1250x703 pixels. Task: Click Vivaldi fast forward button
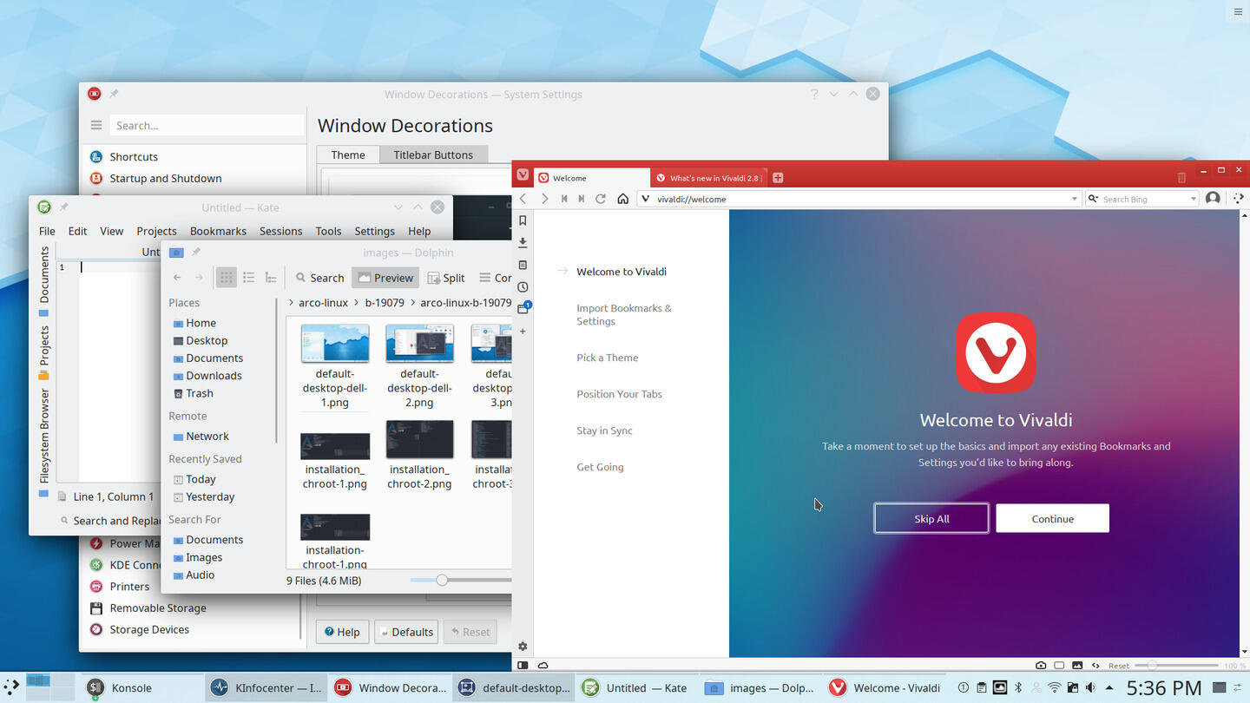click(x=582, y=199)
